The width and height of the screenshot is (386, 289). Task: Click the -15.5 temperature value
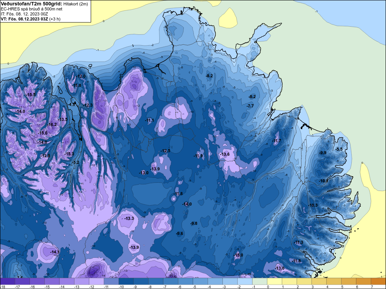pyautogui.click(x=31, y=95)
